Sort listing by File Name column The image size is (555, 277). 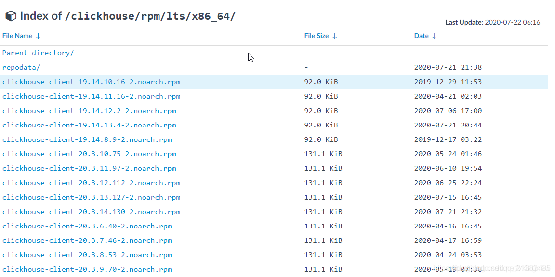coord(21,36)
